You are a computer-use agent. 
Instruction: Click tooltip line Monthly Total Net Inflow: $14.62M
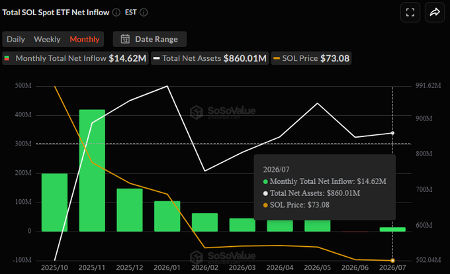(x=324, y=181)
